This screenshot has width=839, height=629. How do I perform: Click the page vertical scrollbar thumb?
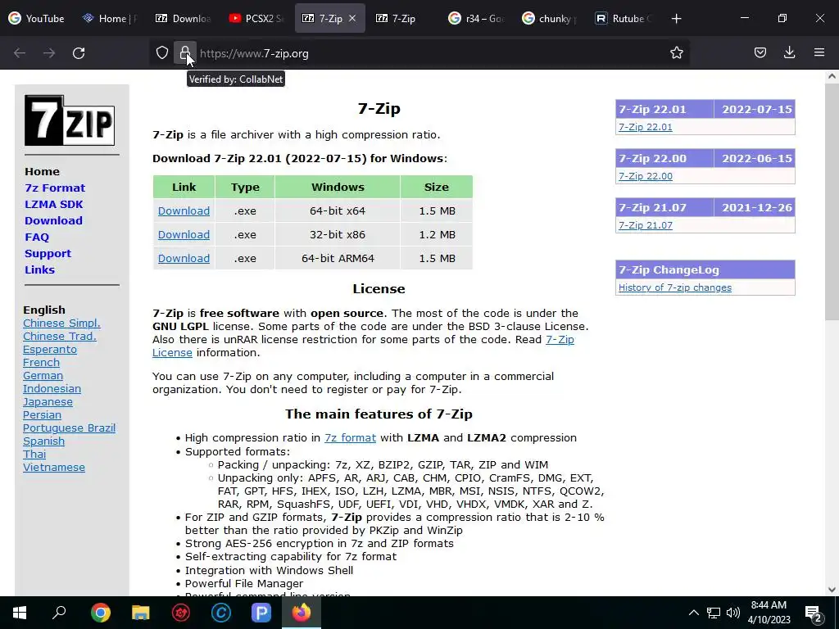(x=832, y=201)
